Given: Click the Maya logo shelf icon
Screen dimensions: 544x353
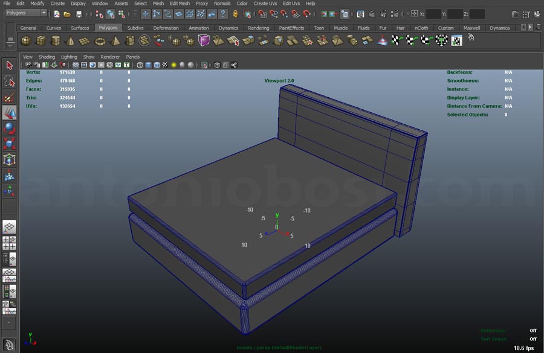Looking at the screenshot, I should pos(471,38).
